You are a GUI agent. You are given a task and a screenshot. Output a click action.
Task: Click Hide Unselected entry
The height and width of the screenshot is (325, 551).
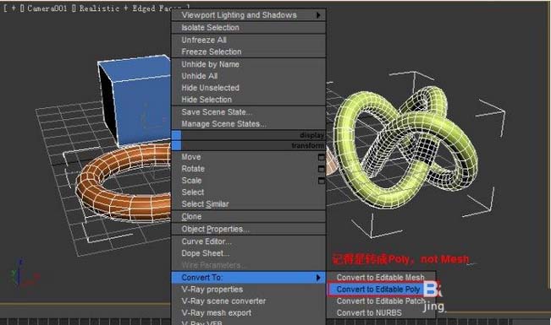pyautogui.click(x=249, y=88)
